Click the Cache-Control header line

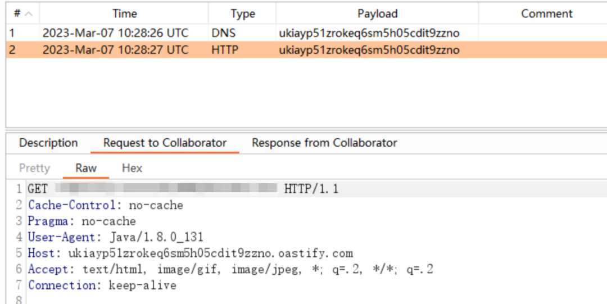[105, 205]
